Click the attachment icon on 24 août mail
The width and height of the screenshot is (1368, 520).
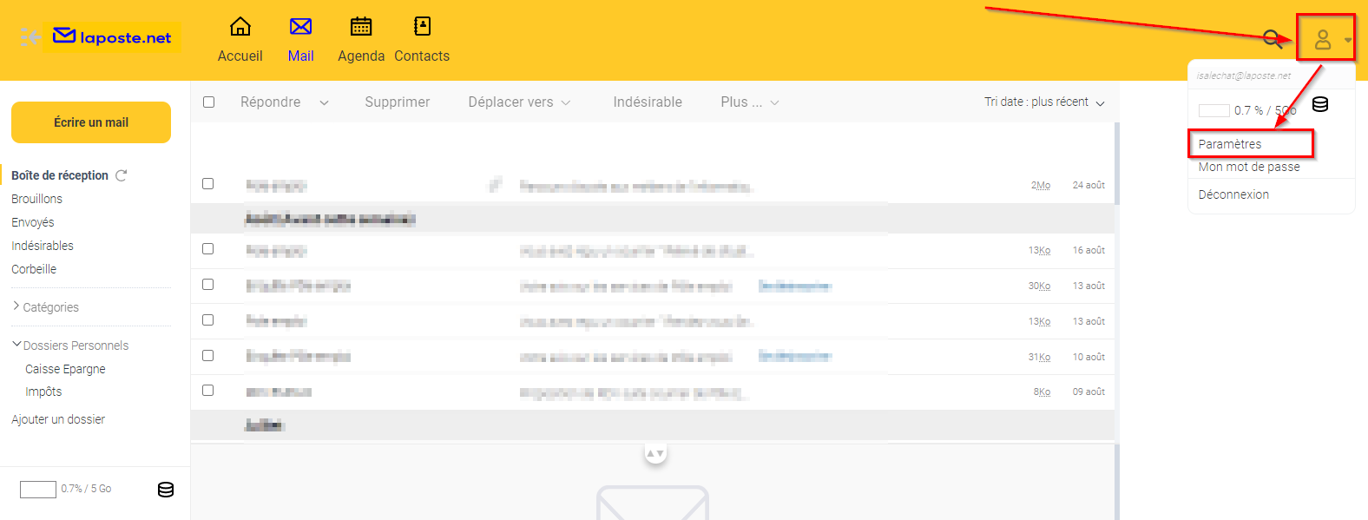(496, 184)
